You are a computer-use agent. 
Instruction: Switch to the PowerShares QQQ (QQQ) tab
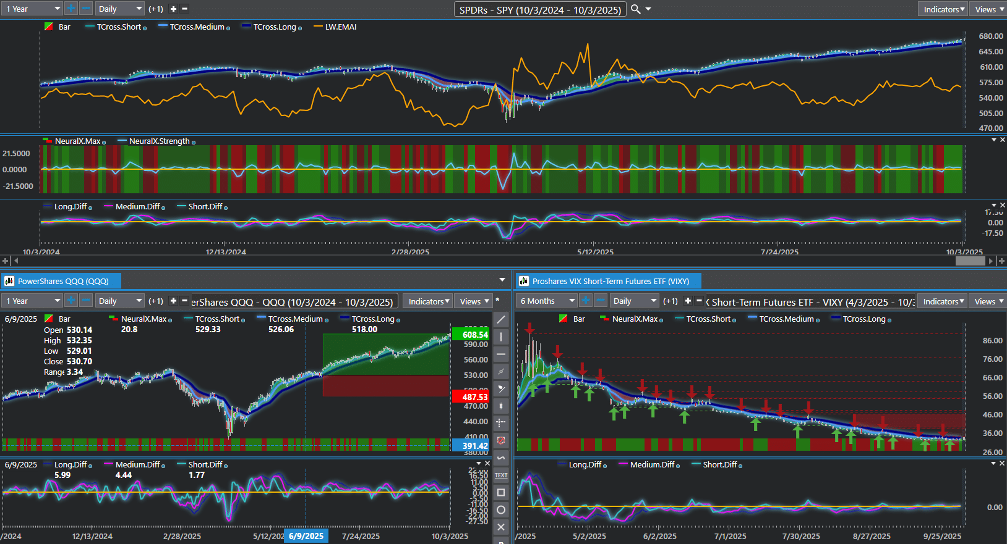pos(62,281)
